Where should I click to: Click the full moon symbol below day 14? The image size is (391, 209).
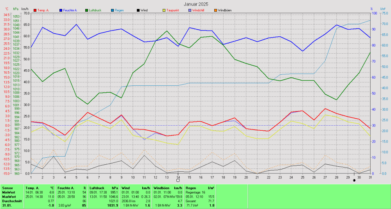click(x=178, y=180)
